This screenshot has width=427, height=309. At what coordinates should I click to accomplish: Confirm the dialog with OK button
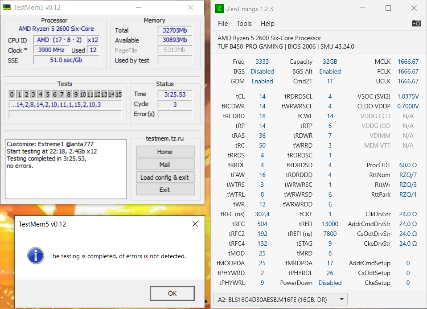click(172, 293)
